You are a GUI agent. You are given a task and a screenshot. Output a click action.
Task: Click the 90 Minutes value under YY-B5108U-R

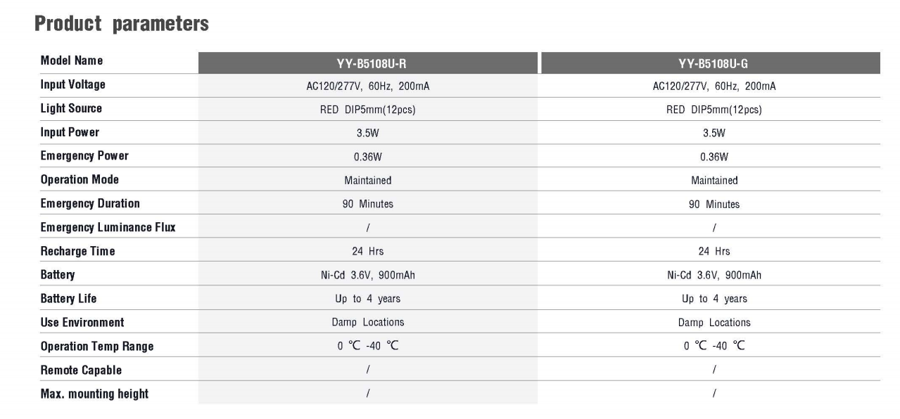coord(368,204)
